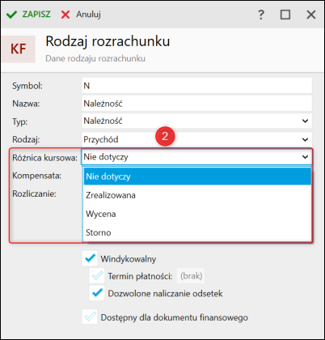
Task: Edit the Nazwa input field
Action: point(196,104)
